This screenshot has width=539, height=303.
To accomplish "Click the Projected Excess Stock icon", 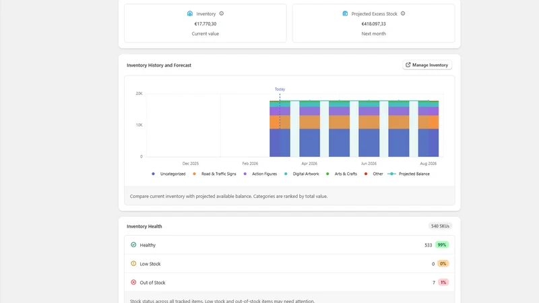I will 345,13.
